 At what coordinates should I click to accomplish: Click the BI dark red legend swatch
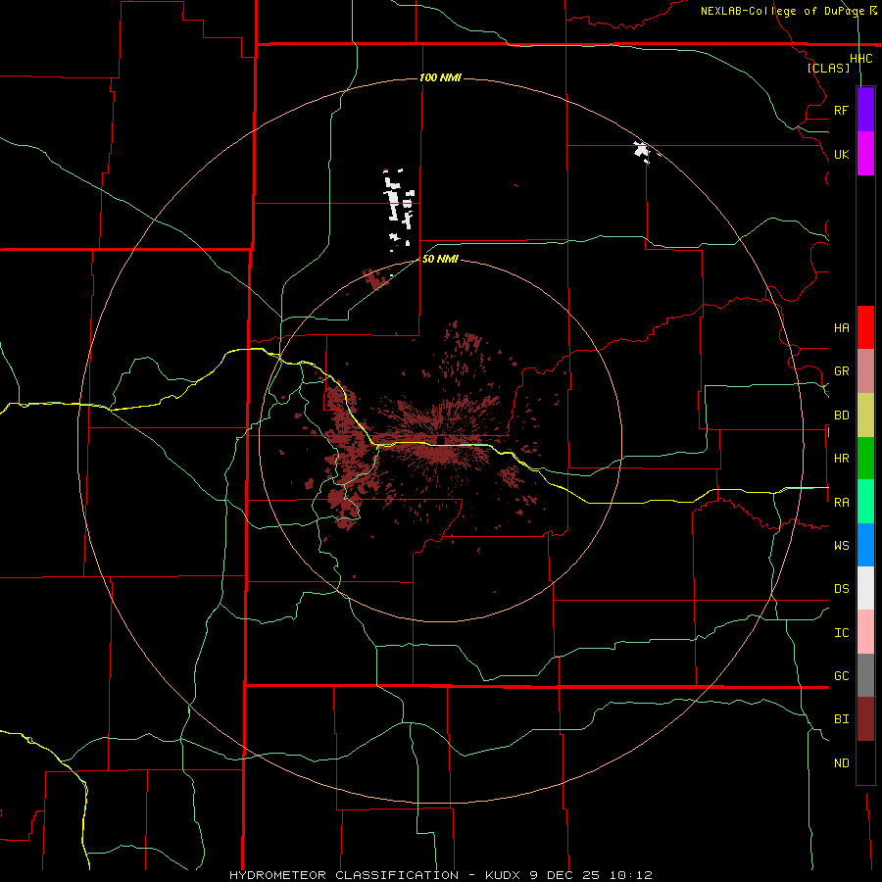[865, 719]
